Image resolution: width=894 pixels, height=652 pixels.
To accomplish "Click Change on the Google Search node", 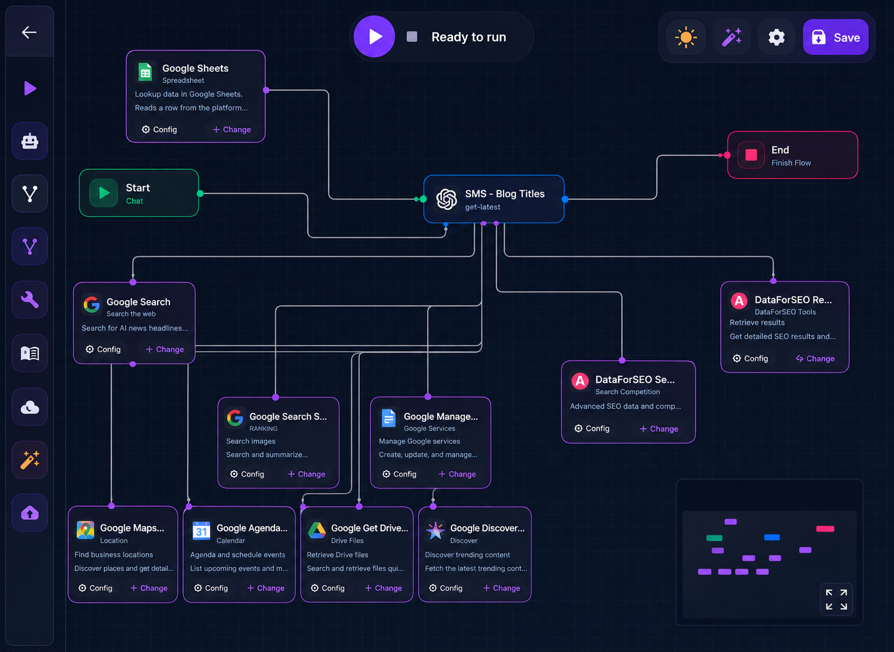I will pyautogui.click(x=165, y=349).
